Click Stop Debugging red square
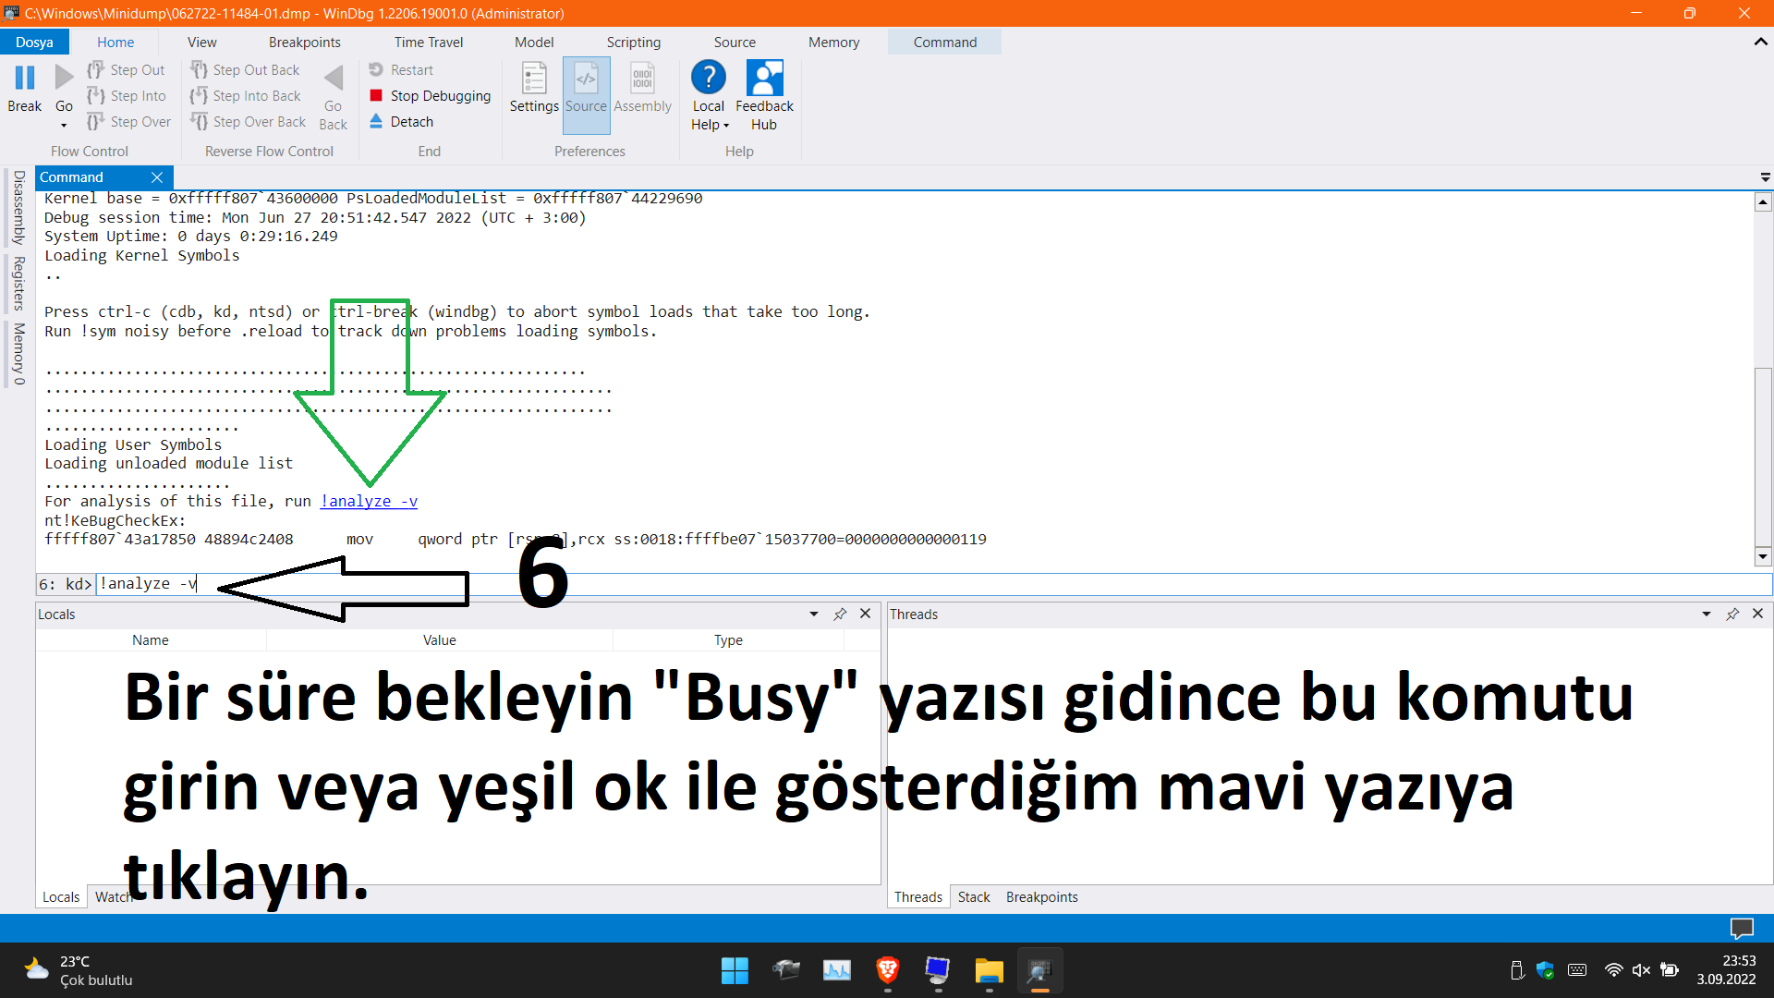Viewport: 1774px width, 998px height. tap(376, 96)
